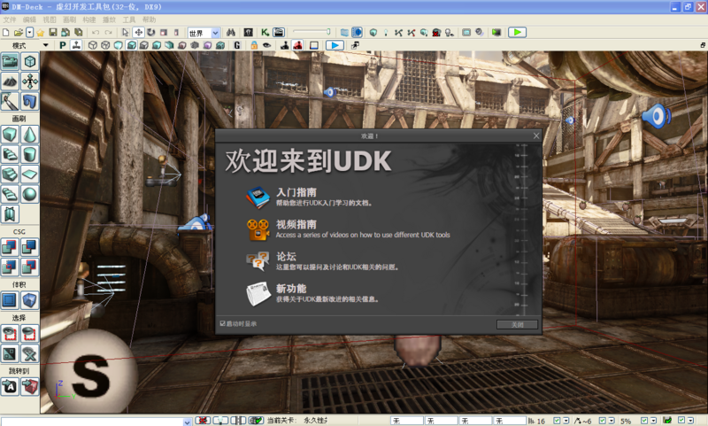Viewport: 708px width, 426px height.
Task: Open Kismet with the green K icon
Action: point(265,33)
